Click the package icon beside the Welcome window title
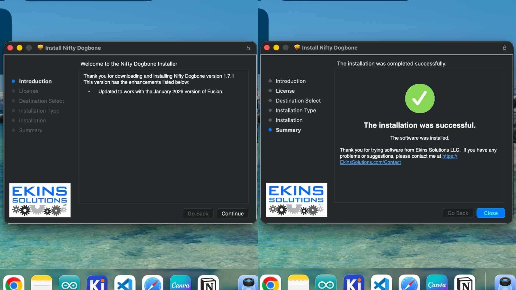Screen dimensions: 516x290 point(40,48)
